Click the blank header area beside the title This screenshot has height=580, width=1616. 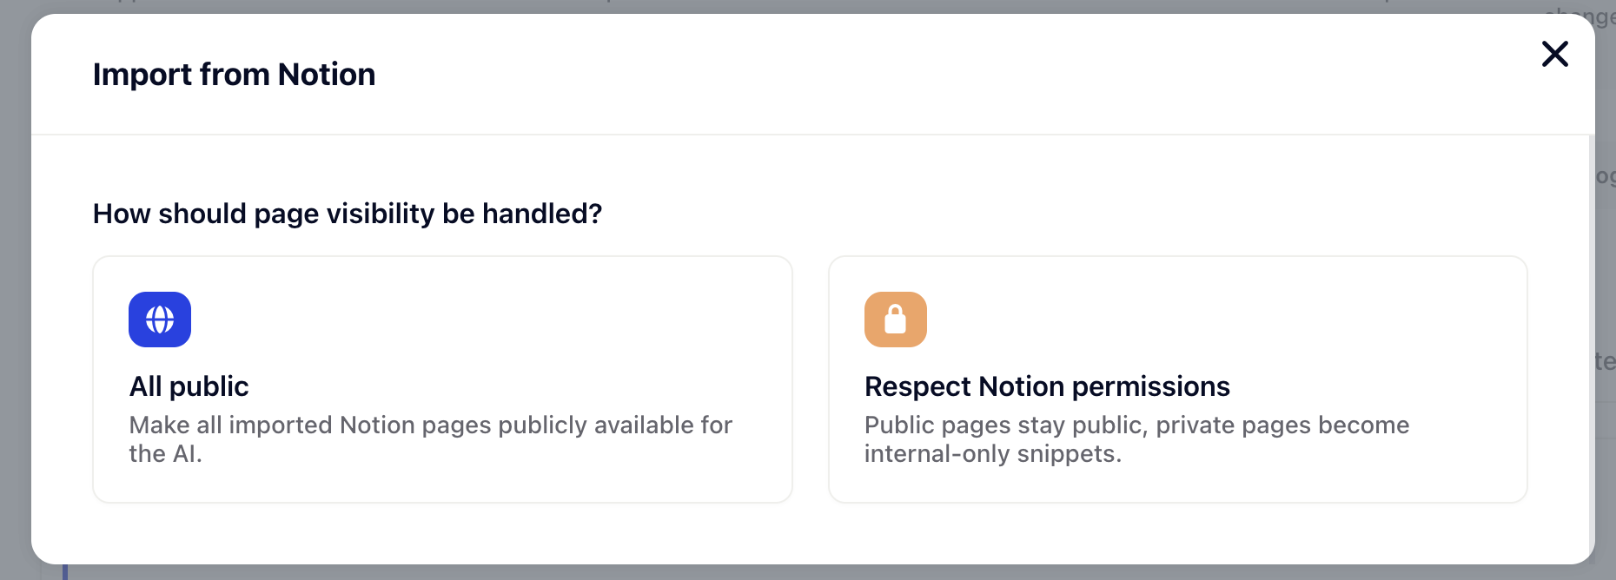point(869,75)
